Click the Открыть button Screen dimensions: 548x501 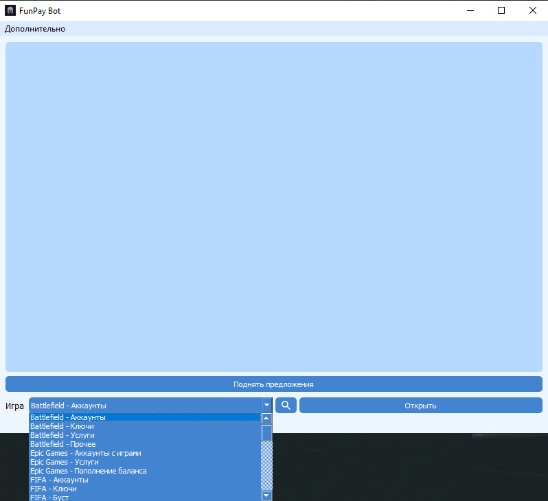tap(421, 406)
